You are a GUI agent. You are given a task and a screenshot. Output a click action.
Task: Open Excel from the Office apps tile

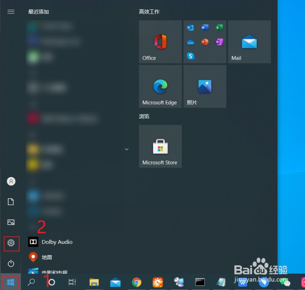click(219, 27)
